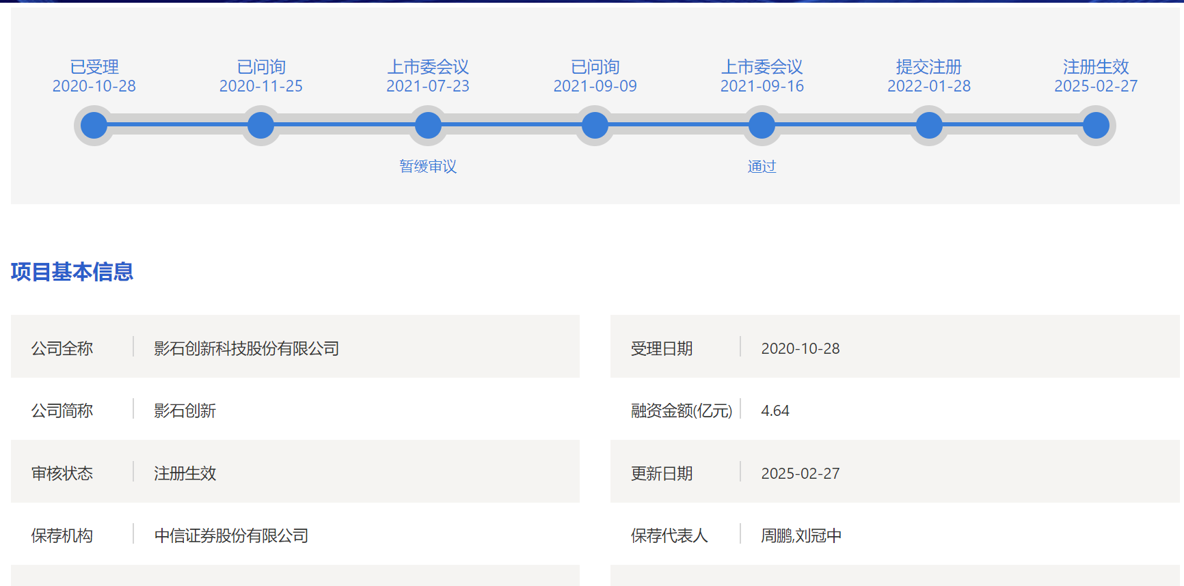The width and height of the screenshot is (1184, 586).
Task: Click the 提交注册 timeline node dot
Action: (x=929, y=126)
